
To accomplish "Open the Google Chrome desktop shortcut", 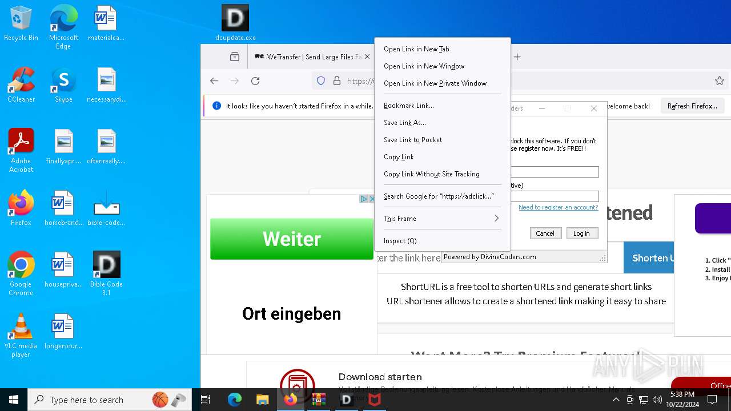I will pos(21,274).
